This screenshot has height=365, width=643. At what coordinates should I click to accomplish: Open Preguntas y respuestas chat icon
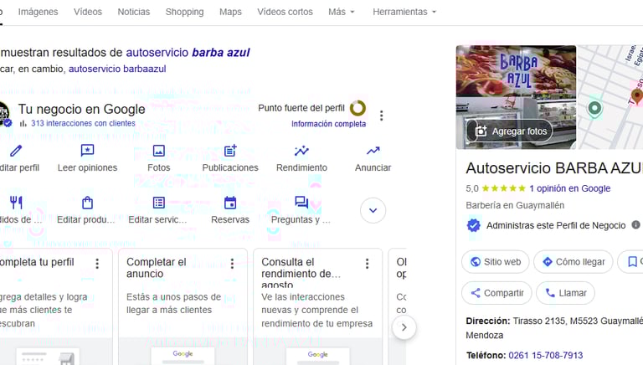point(301,203)
